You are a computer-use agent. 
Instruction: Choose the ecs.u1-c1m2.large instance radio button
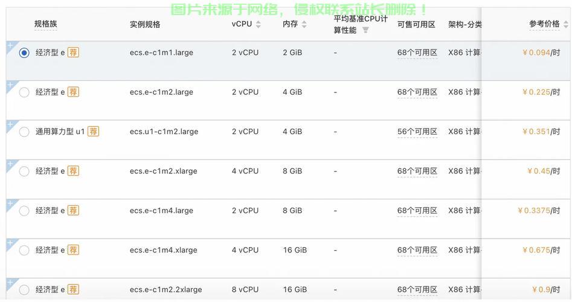click(24, 132)
